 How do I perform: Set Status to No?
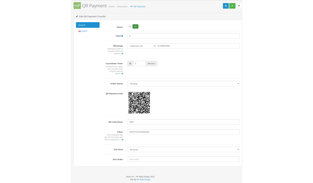130,27
